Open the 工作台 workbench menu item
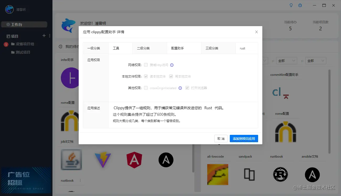 pos(24,25)
